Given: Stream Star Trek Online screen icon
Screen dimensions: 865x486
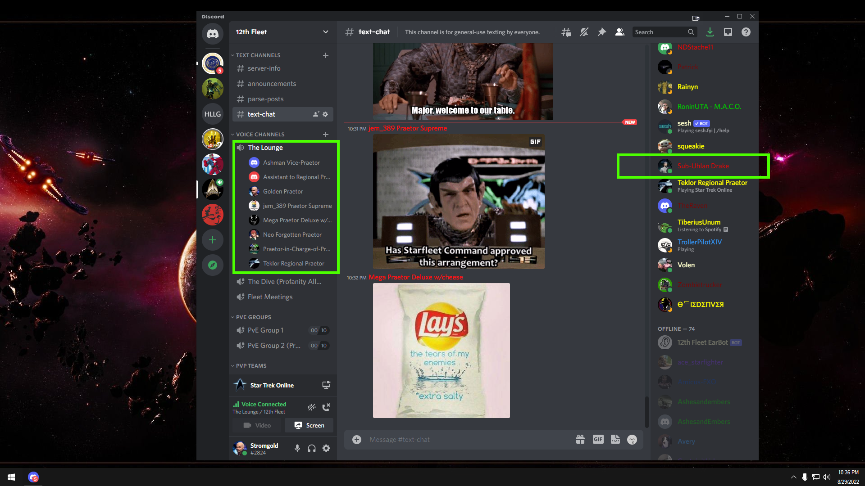Looking at the screenshot, I should point(326,385).
